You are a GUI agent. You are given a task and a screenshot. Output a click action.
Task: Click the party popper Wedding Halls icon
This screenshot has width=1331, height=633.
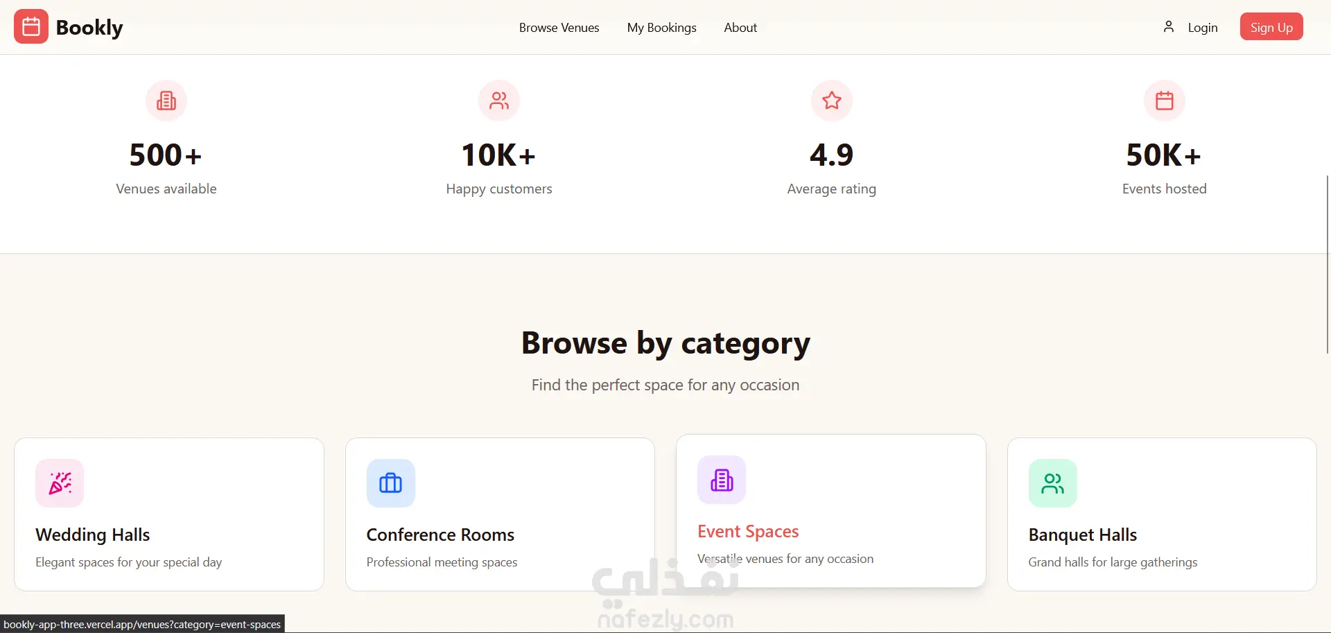pos(60,483)
